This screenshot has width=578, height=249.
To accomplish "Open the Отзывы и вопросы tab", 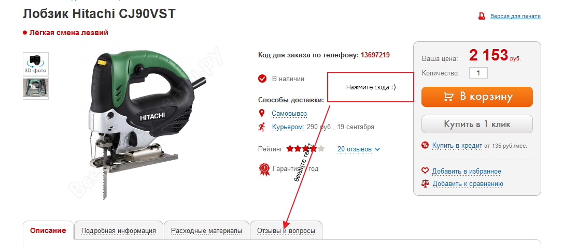I will pyautogui.click(x=286, y=230).
